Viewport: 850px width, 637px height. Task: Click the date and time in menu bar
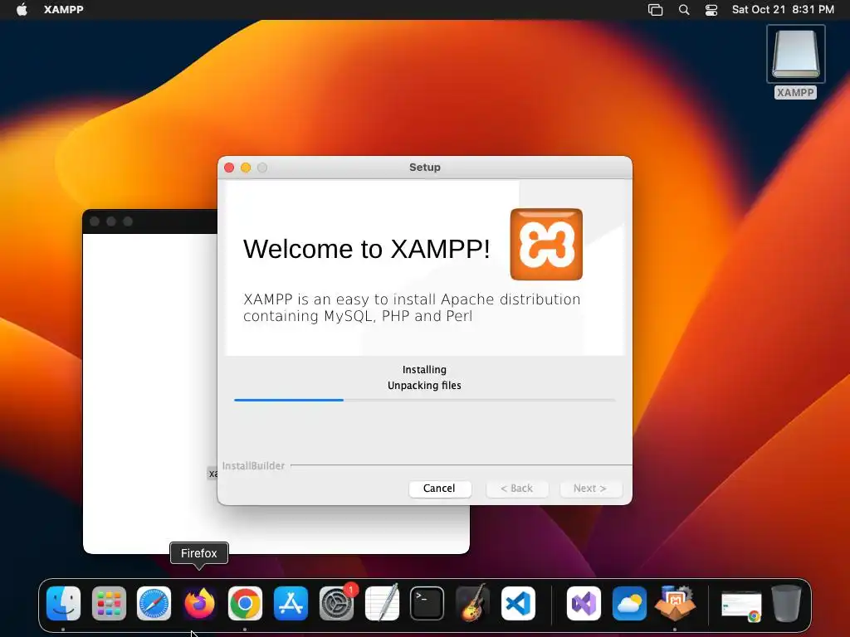click(783, 9)
